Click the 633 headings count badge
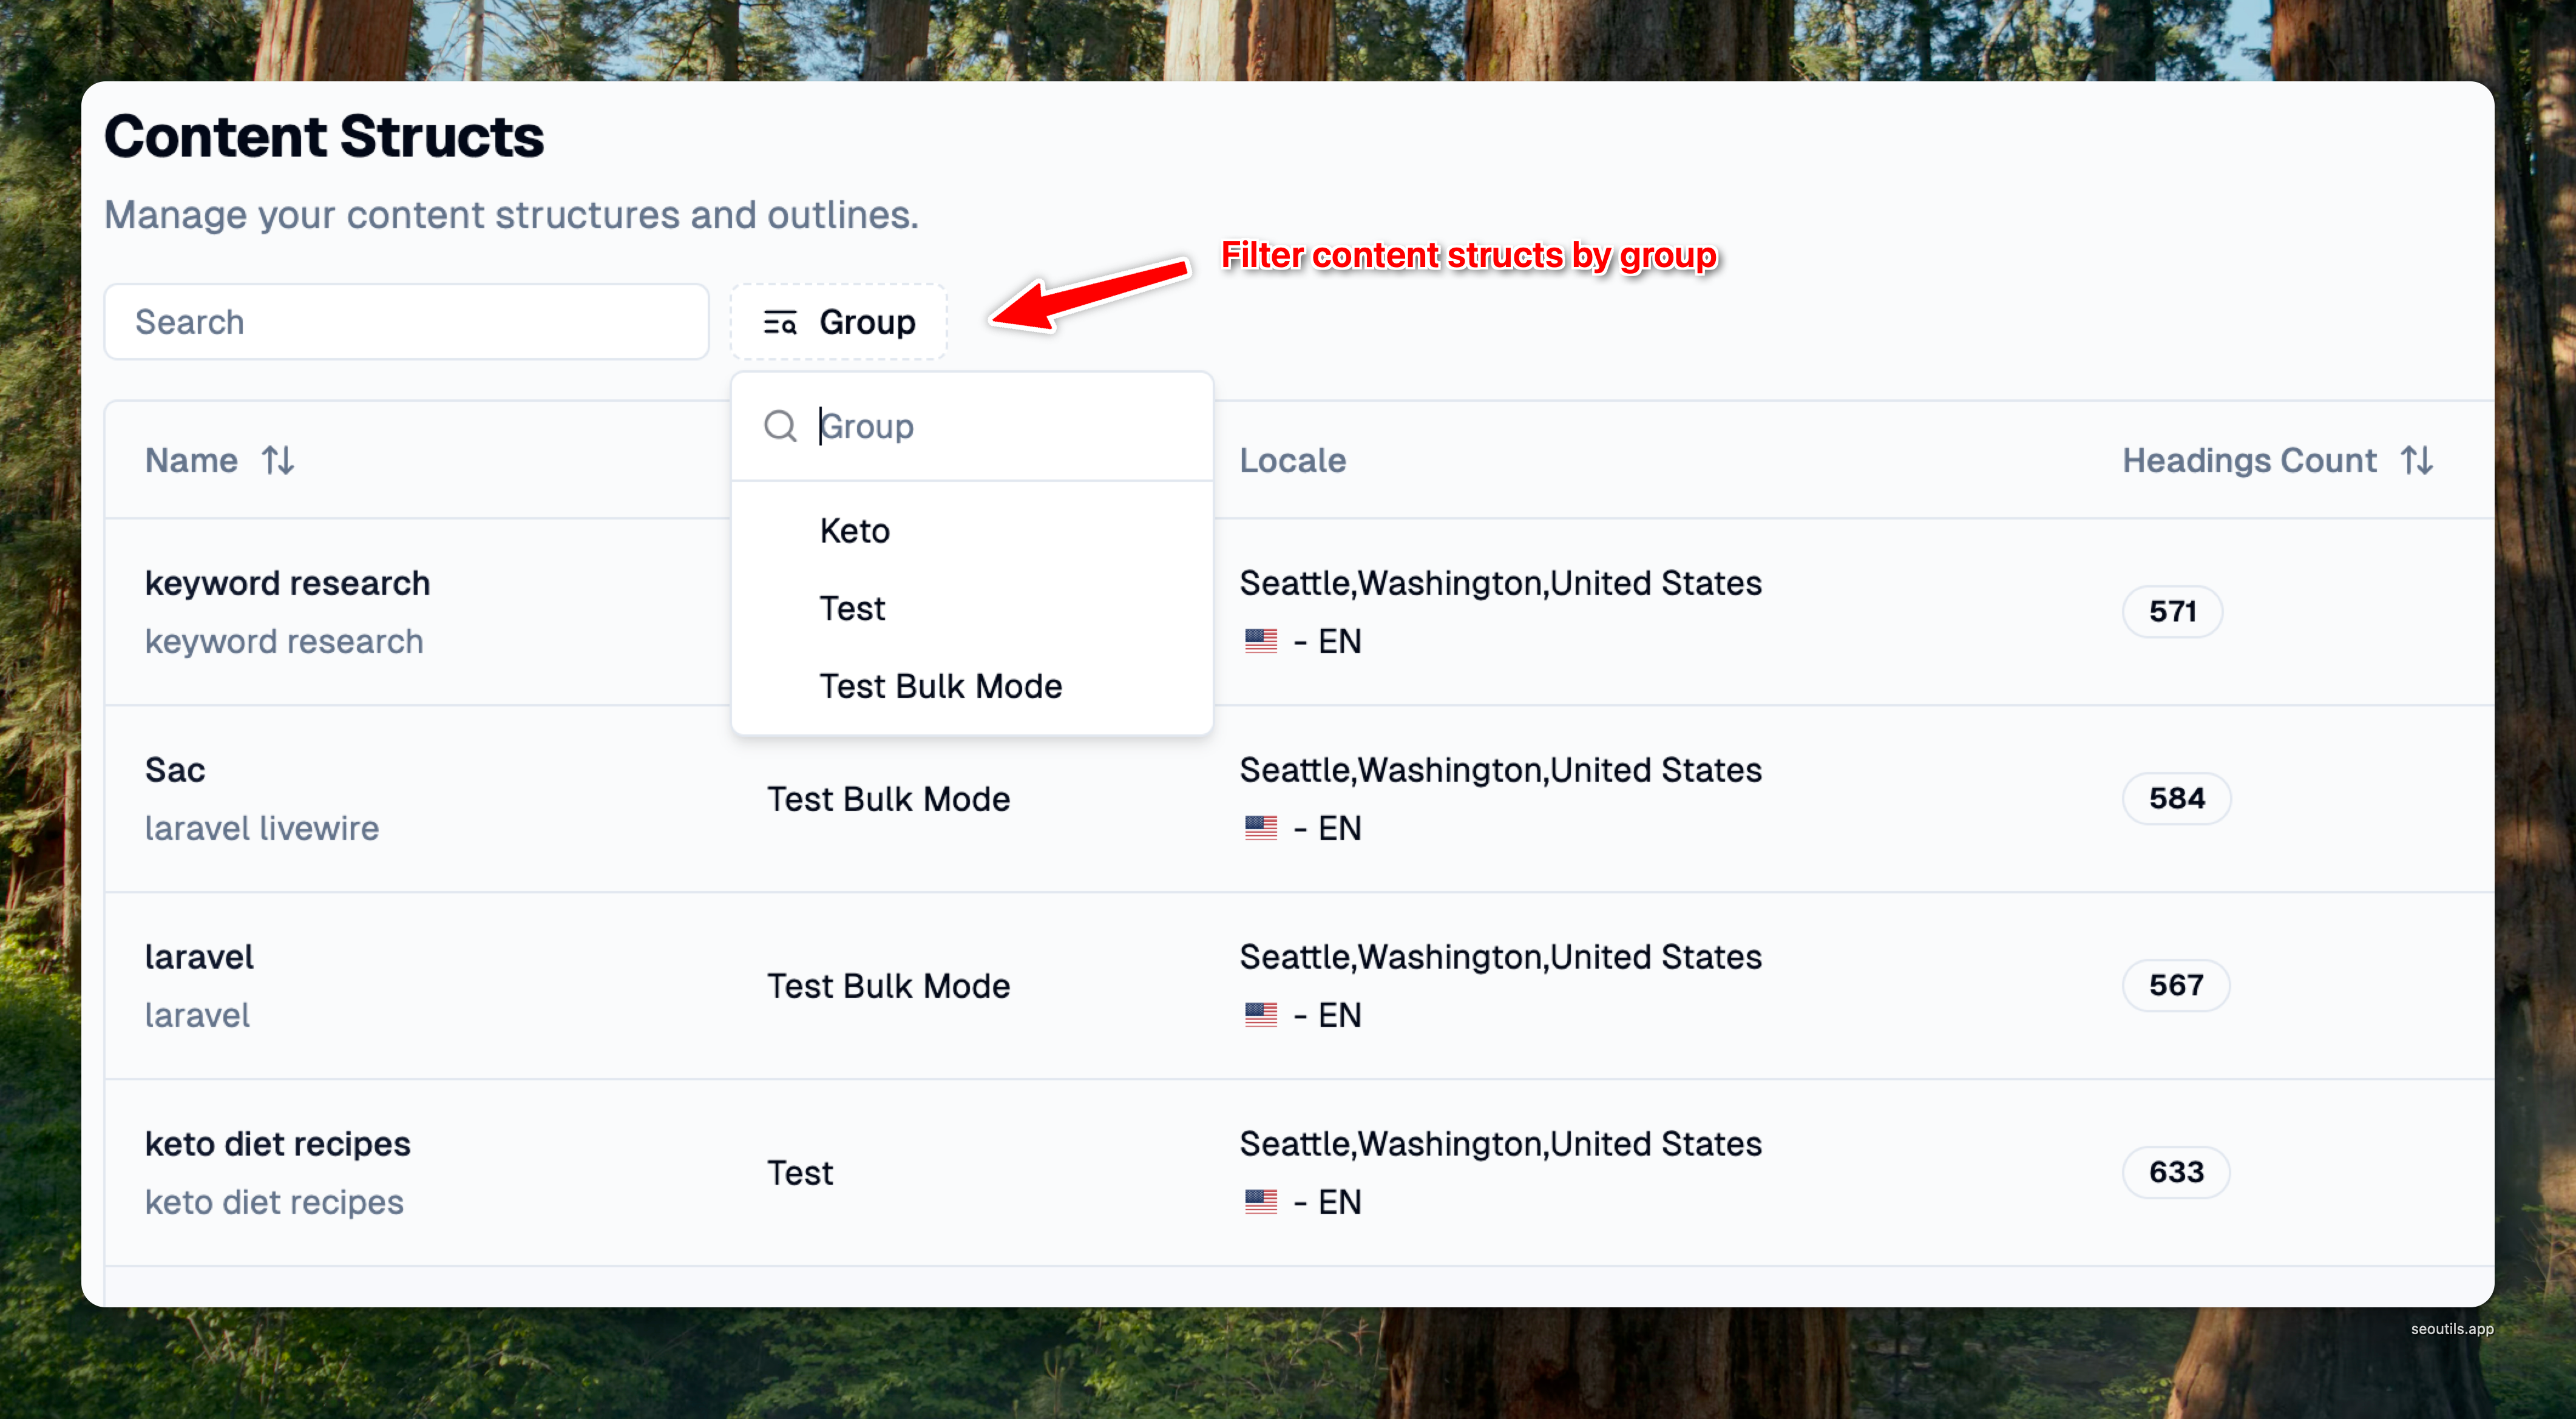 [2176, 1172]
